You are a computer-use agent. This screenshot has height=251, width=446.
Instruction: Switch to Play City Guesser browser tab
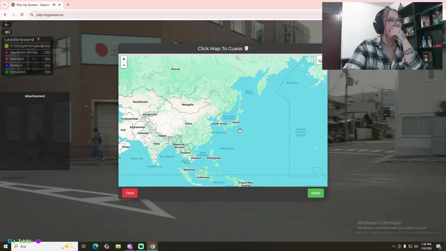click(33, 5)
